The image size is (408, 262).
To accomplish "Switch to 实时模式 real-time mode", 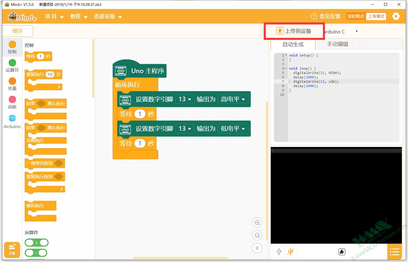I will 356,16.
